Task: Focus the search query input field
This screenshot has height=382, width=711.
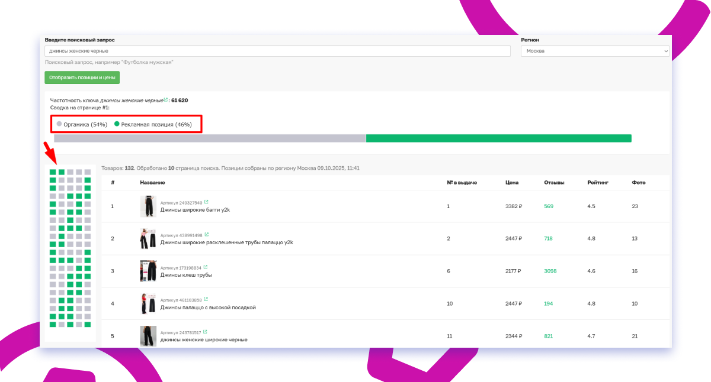Action: coord(277,51)
